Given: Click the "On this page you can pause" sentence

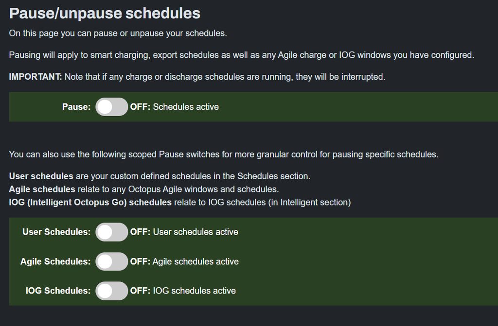Looking at the screenshot, I should pos(118,34).
